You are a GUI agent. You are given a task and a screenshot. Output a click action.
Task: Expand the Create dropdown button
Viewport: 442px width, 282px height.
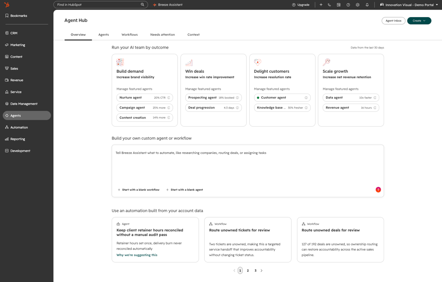[419, 21]
